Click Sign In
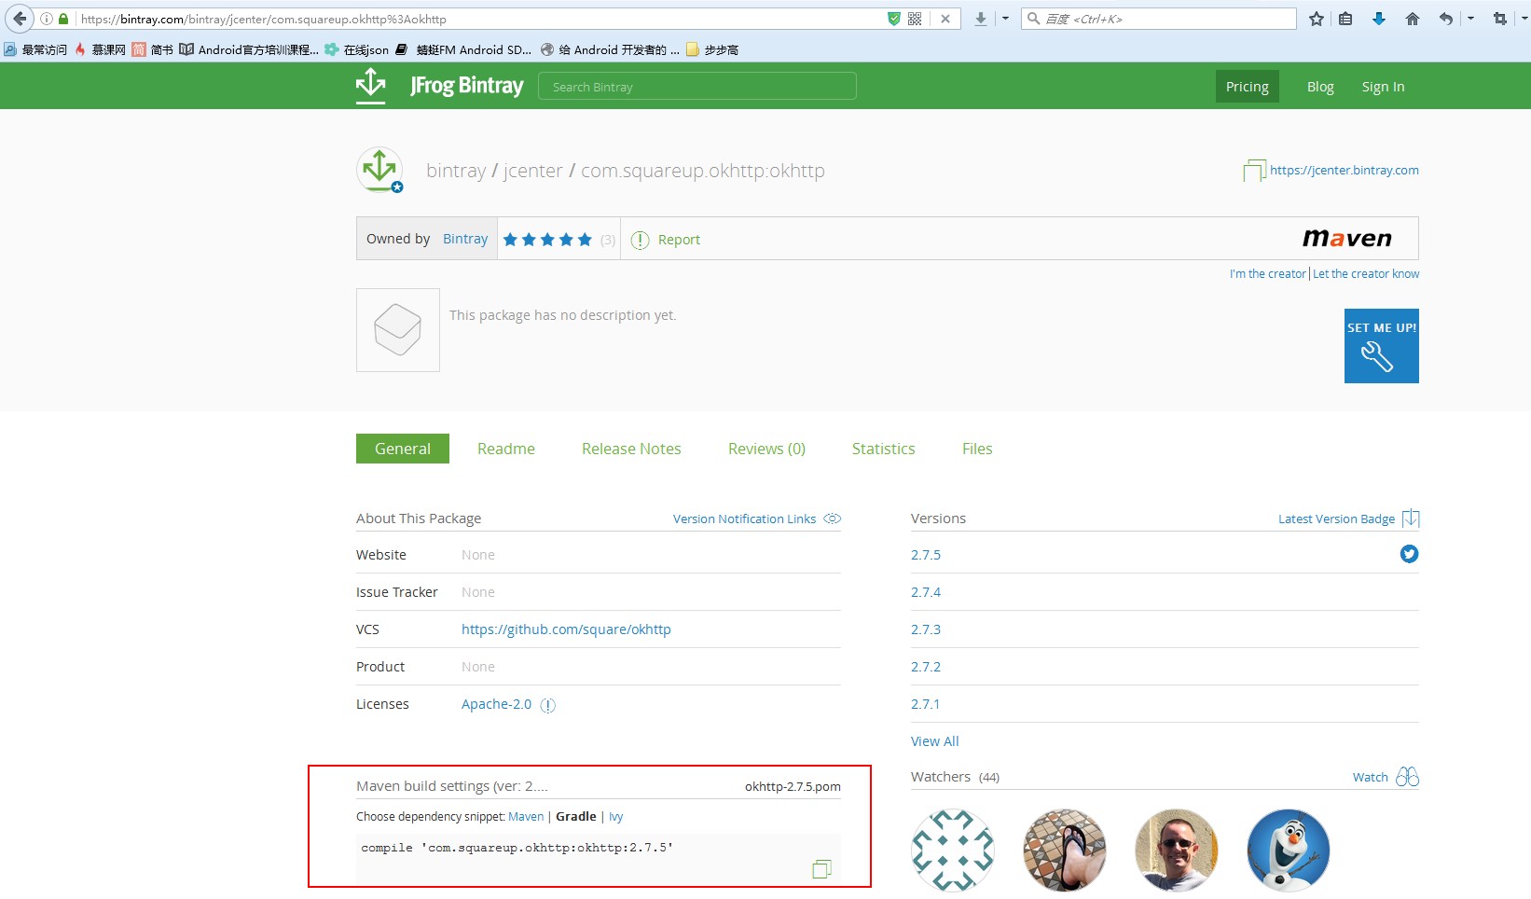 (1383, 87)
